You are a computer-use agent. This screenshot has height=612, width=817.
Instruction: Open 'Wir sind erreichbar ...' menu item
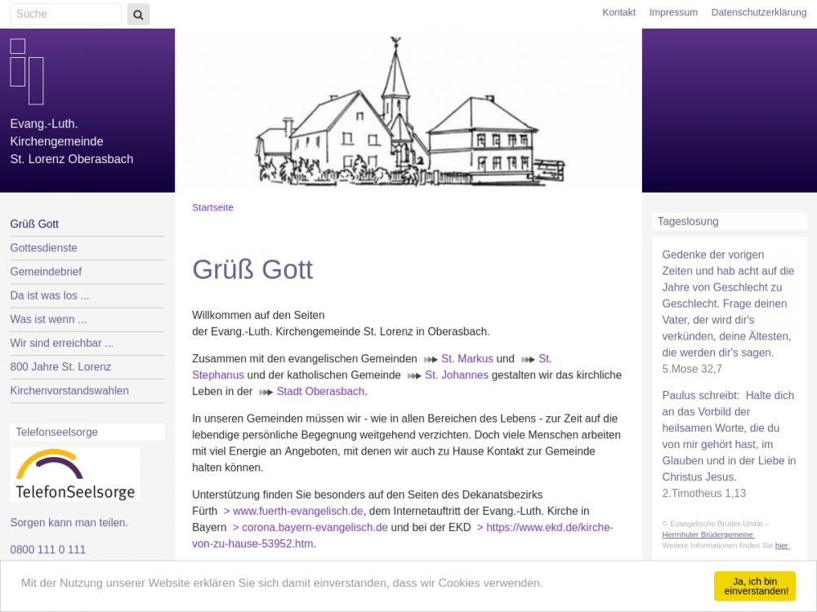[x=61, y=343]
